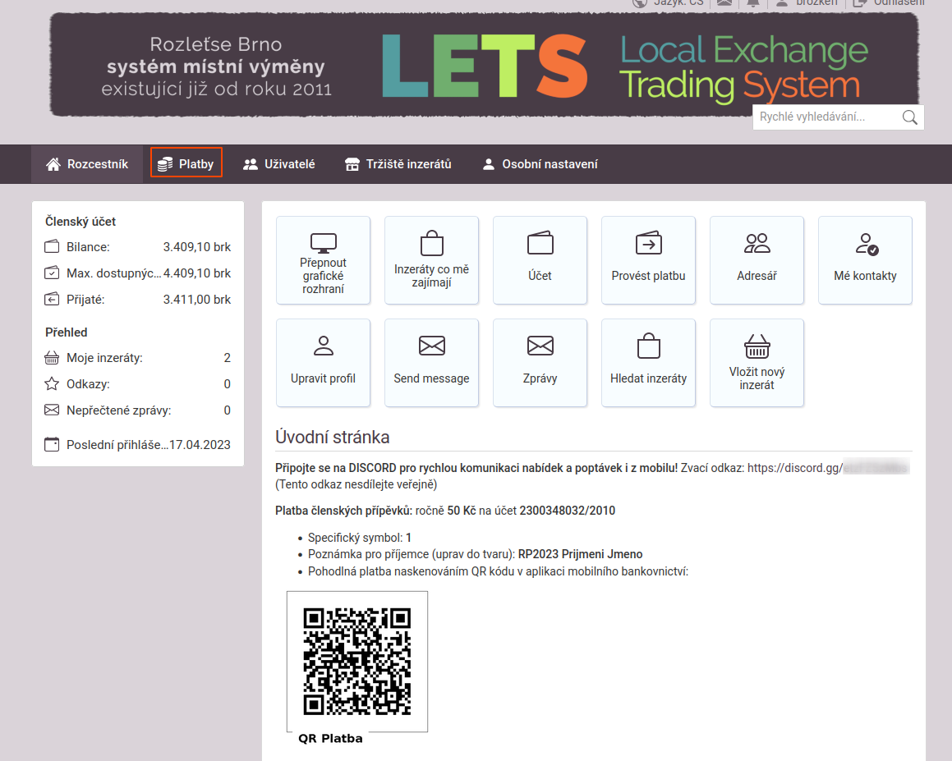952x761 pixels.
Task: Click the Moje inzeráty label
Action: point(104,358)
